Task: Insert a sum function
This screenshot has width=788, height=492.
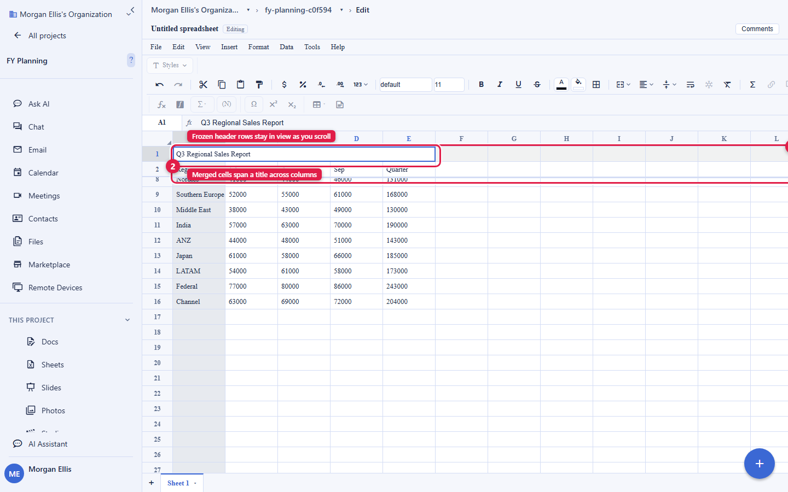Action: [x=752, y=85]
